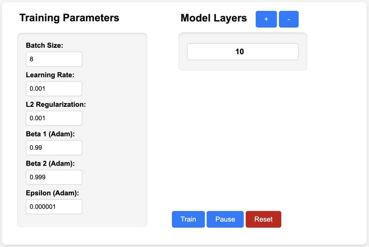Image resolution: width=369 pixels, height=247 pixels.
Task: Click the minus button to remove a layer
Action: click(x=289, y=19)
